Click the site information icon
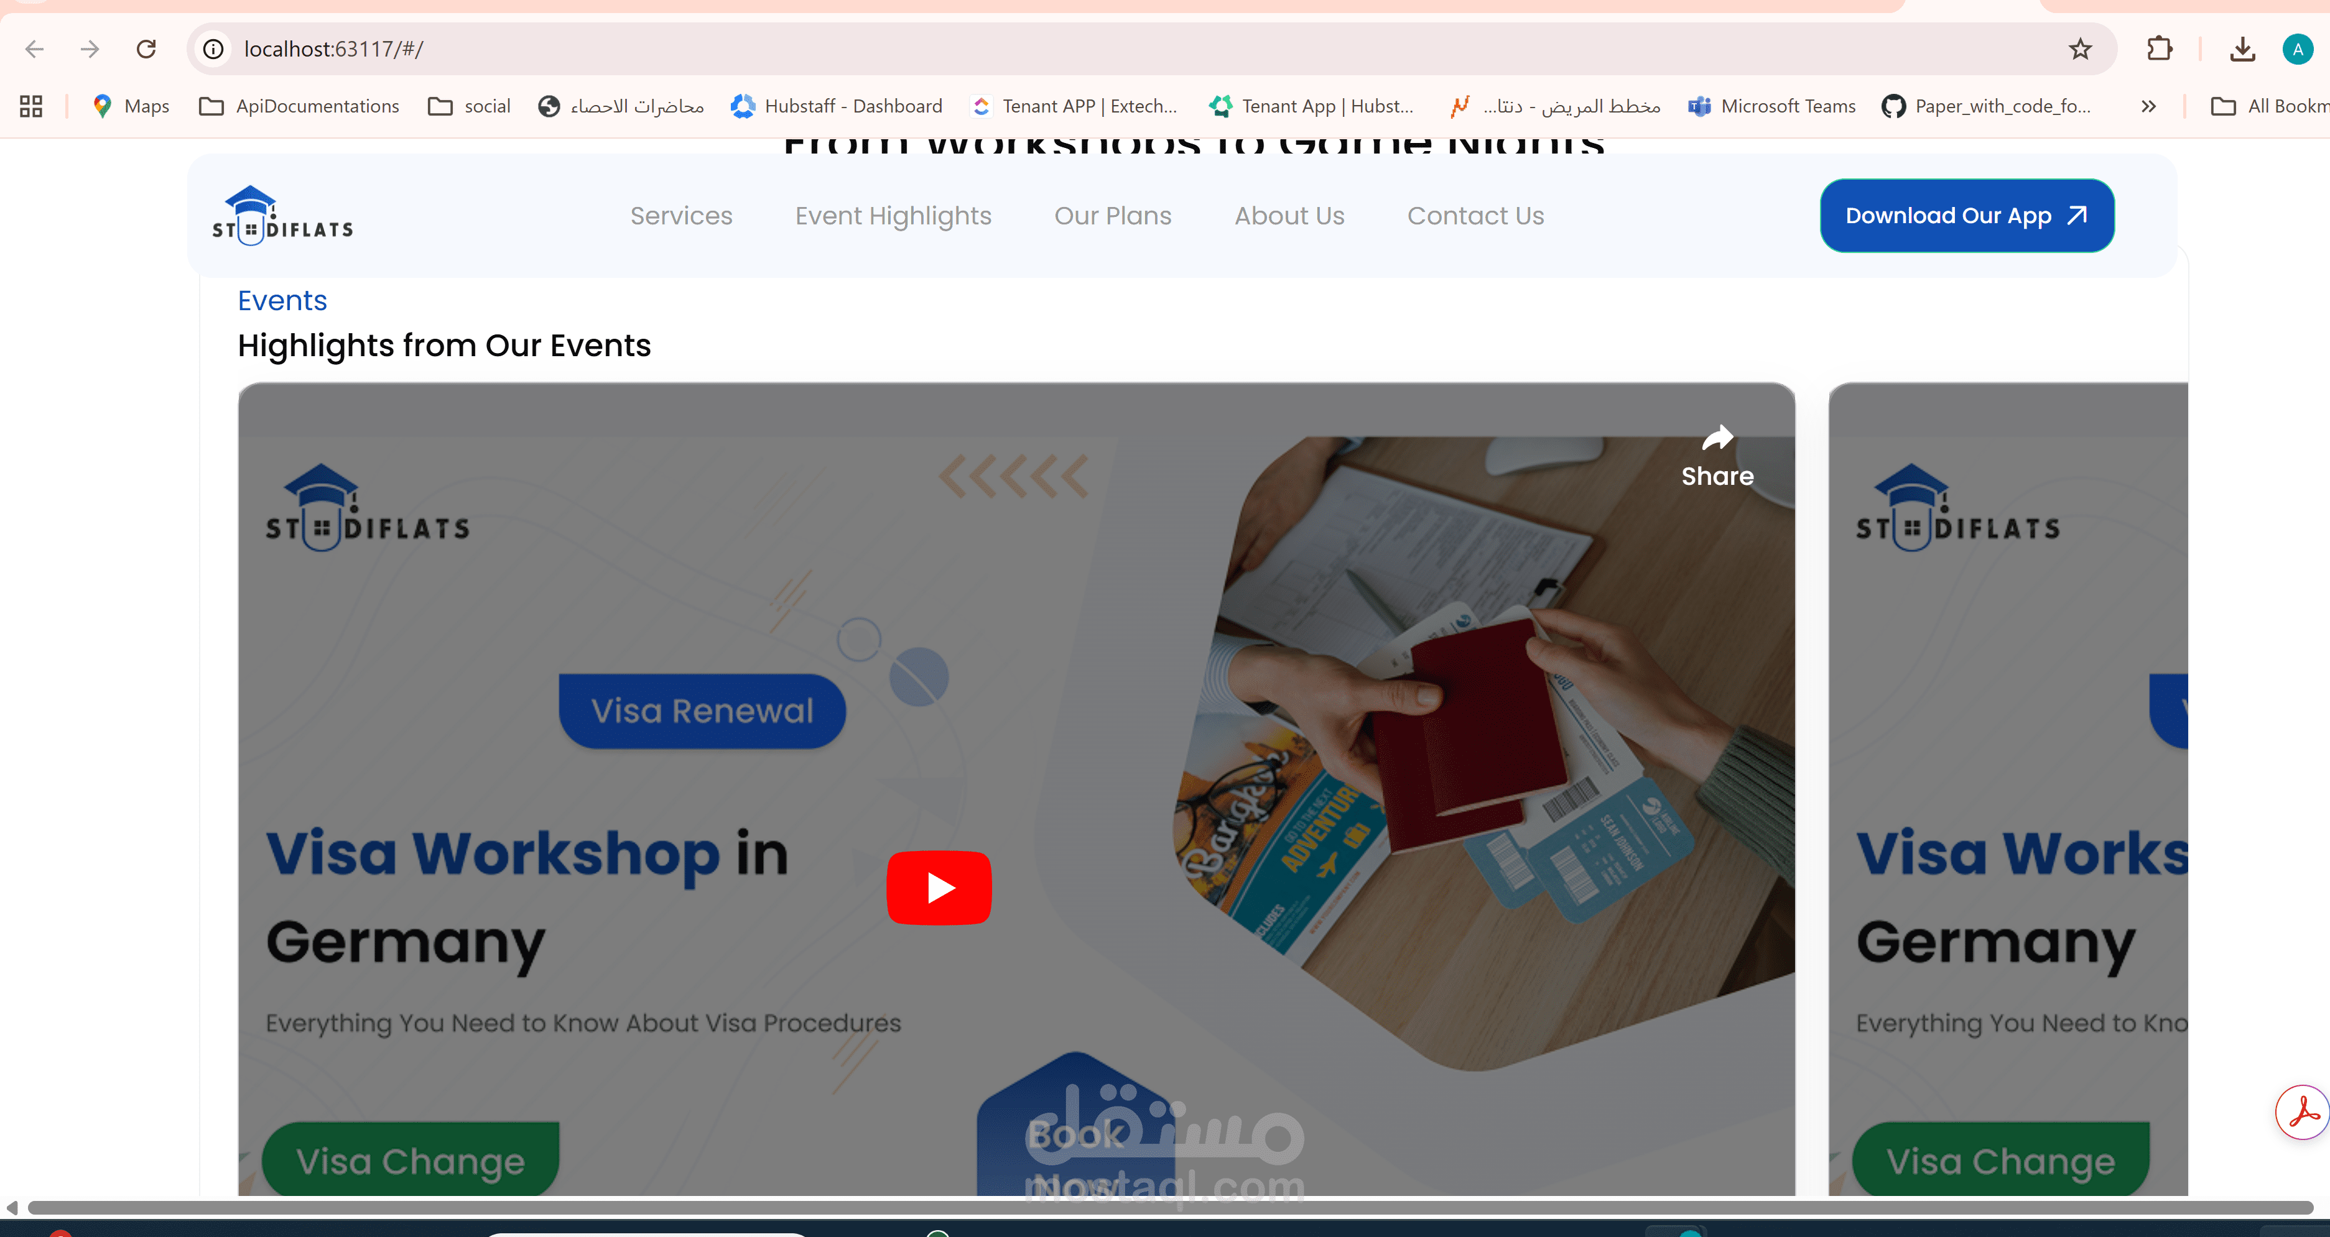This screenshot has width=2330, height=1237. click(213, 49)
